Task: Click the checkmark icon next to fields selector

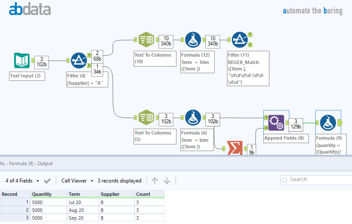Action: (47, 181)
